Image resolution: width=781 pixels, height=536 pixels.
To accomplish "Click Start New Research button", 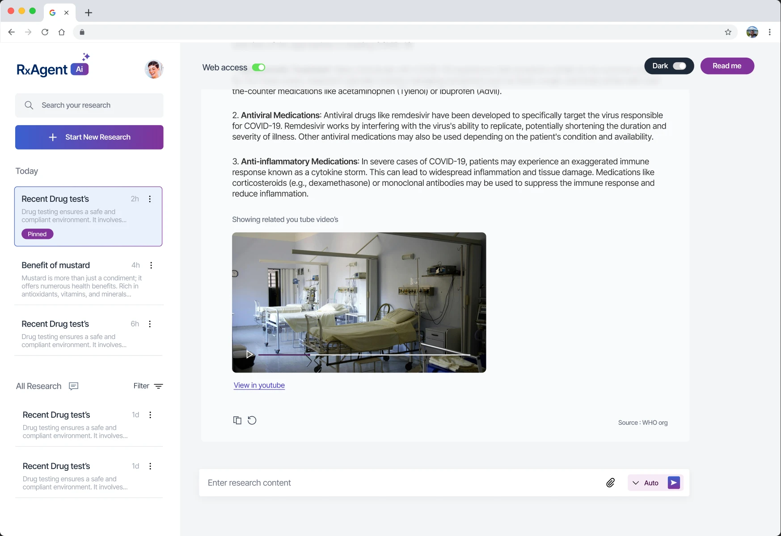I will coord(89,137).
